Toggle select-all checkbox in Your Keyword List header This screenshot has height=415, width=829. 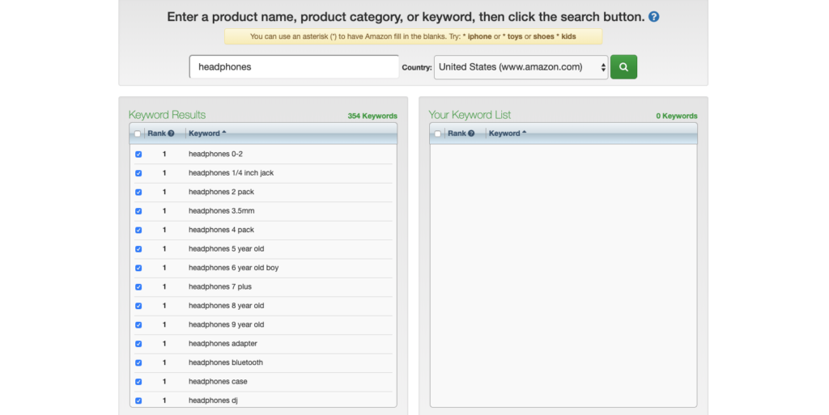click(438, 133)
